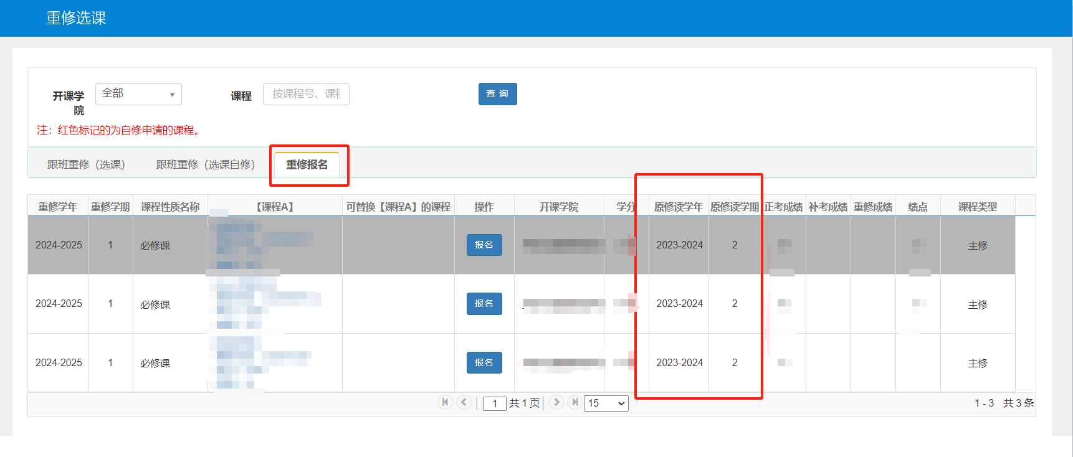Go to previous page of results
The image size is (1073, 457).
[x=464, y=402]
